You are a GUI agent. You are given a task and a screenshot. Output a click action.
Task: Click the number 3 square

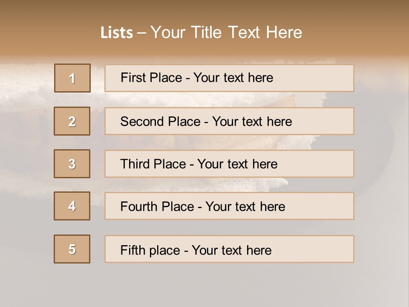(x=72, y=164)
